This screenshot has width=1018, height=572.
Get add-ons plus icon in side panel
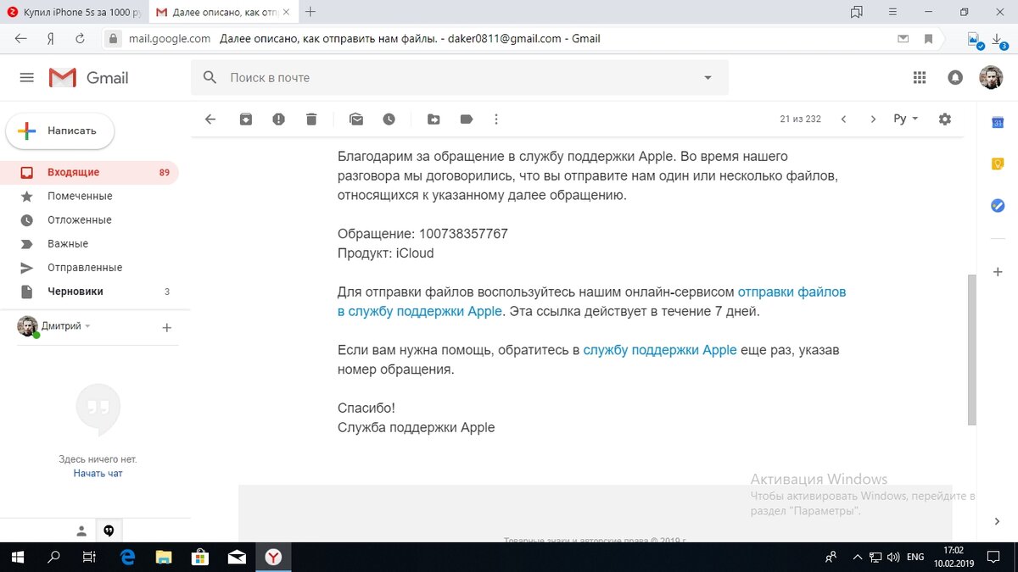(998, 272)
